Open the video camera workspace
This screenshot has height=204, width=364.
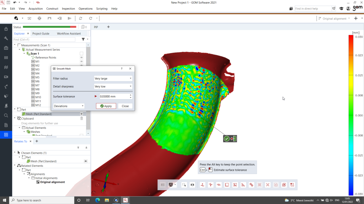(6, 77)
